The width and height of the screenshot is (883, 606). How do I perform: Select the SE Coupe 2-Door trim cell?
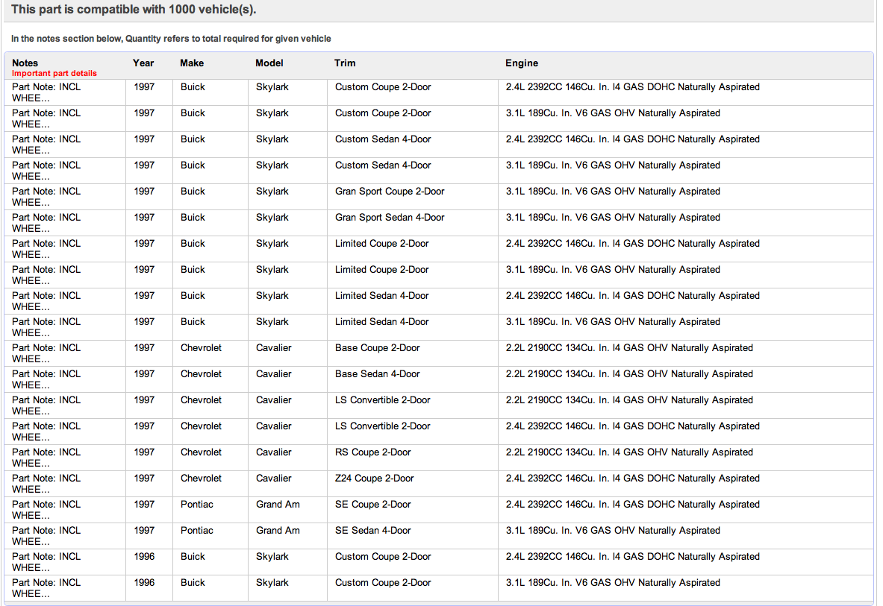(x=372, y=505)
